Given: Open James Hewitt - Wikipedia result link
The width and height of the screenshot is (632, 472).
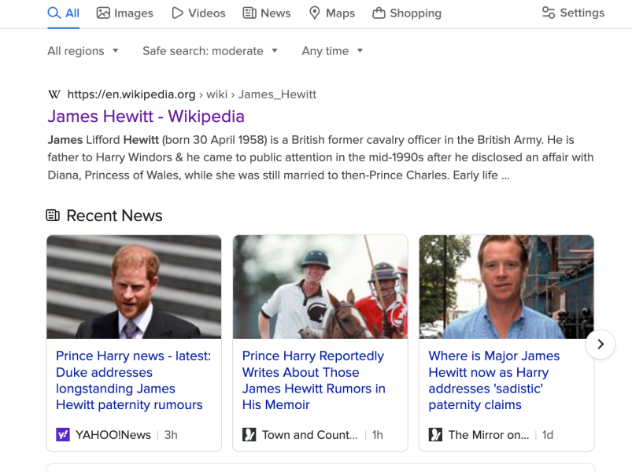Looking at the screenshot, I should tap(146, 116).
